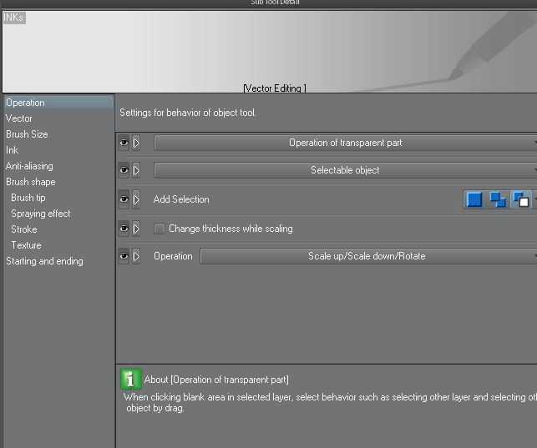This screenshot has height=448, width=537.
Task: Choose the single-square new selection mode icon
Action: click(x=474, y=199)
